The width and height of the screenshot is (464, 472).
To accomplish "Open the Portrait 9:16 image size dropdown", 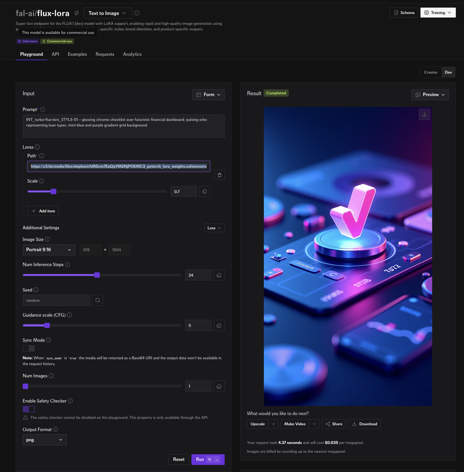I will click(49, 250).
